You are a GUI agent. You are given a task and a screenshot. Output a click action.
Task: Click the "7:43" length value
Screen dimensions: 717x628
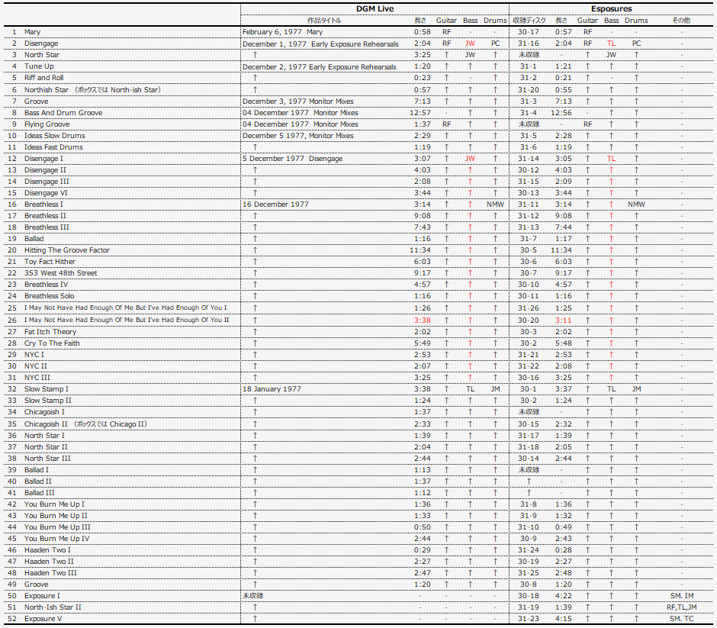coord(422,227)
